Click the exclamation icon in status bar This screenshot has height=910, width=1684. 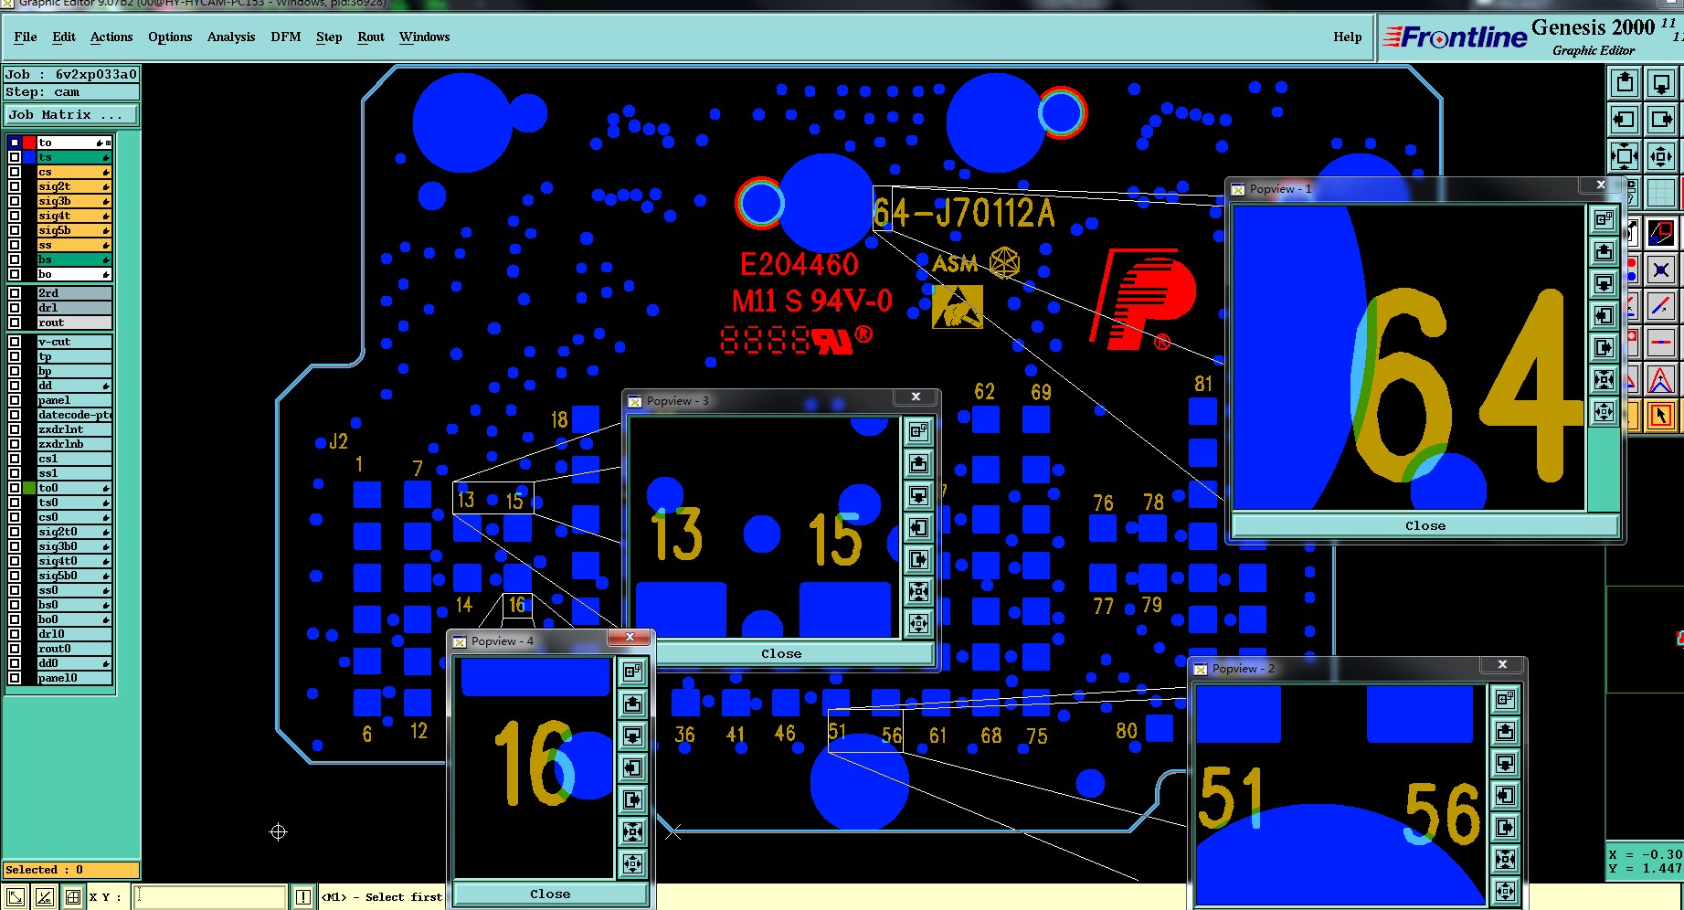coord(303,897)
